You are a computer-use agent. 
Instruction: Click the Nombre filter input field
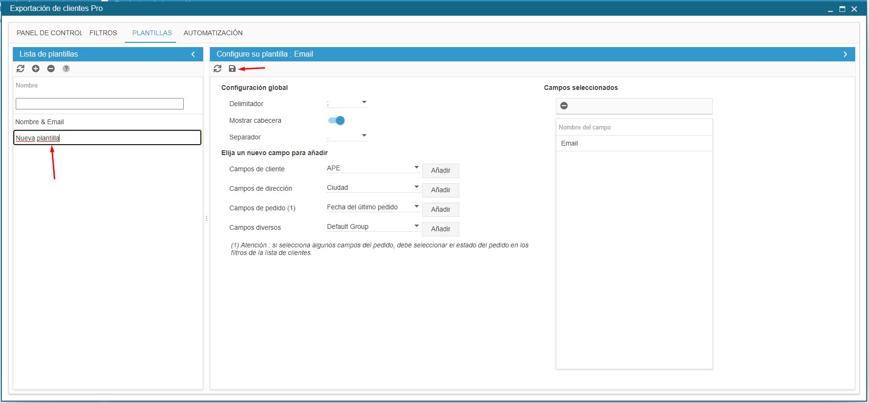click(x=99, y=104)
